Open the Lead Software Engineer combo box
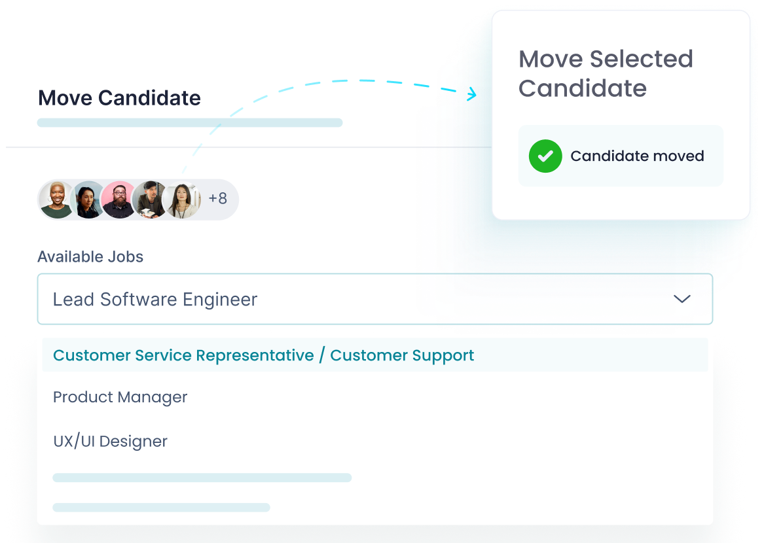 point(374,299)
